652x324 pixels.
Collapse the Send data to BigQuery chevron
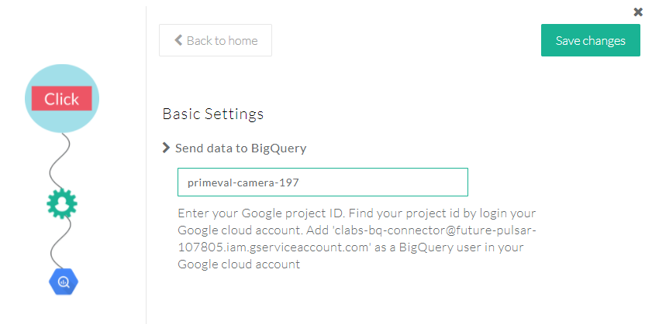tap(166, 148)
